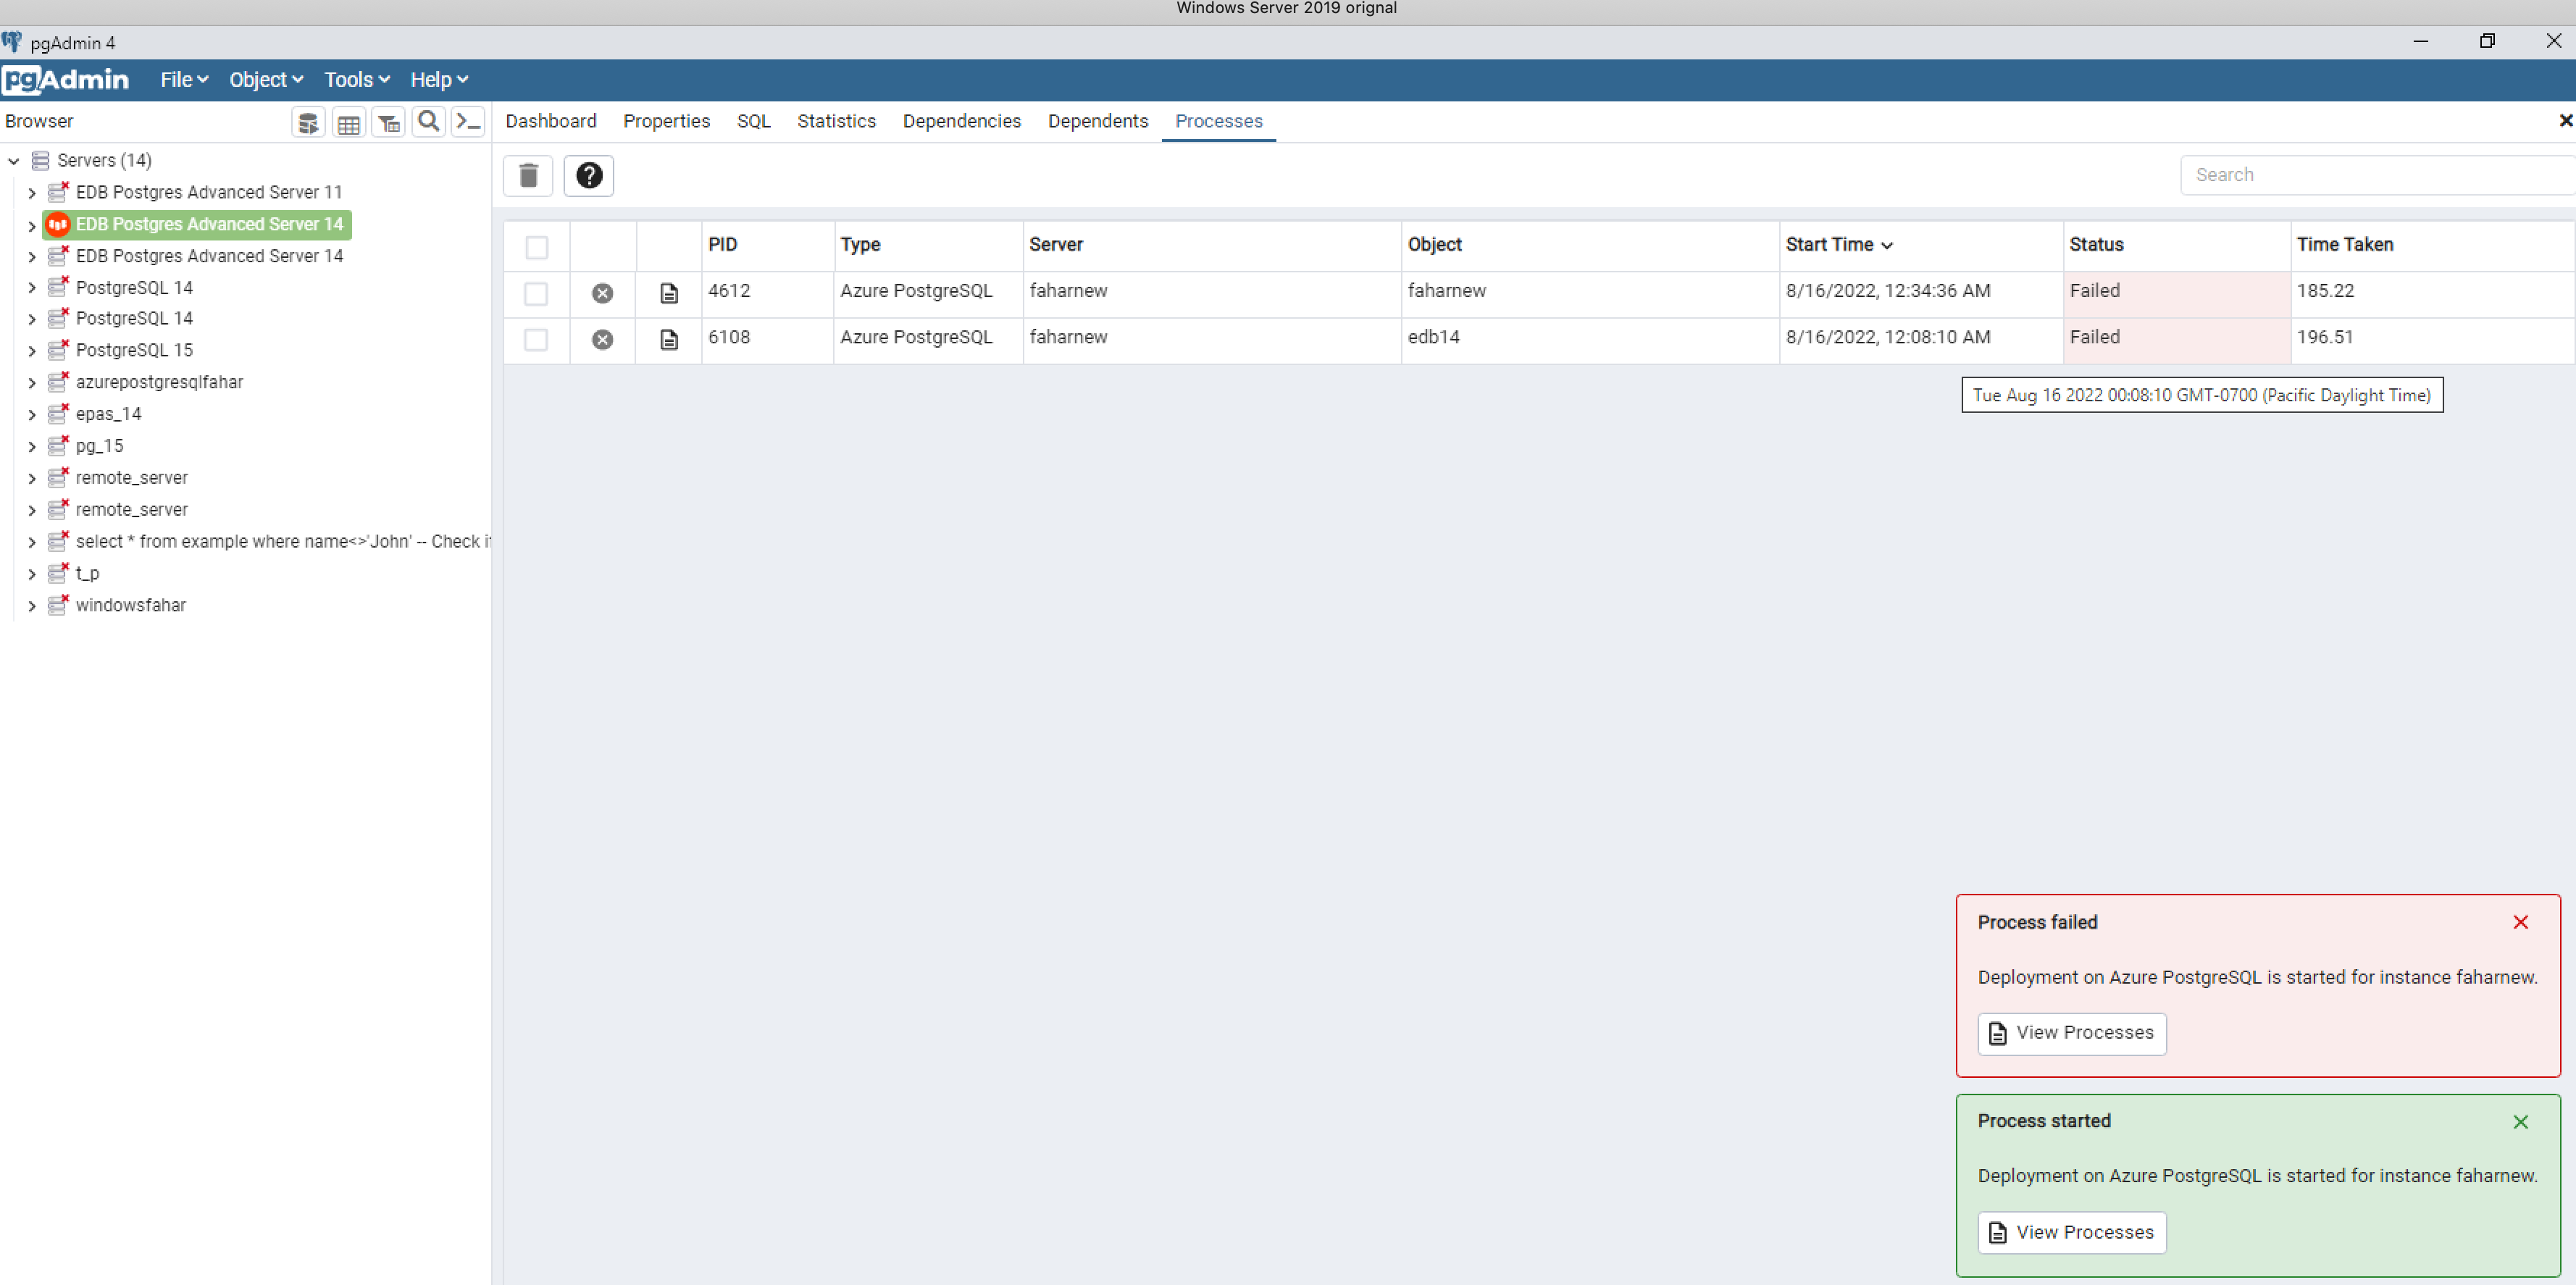Click the Add Server database icon
Screen dimensions: 2576x1285
pyautogui.click(x=308, y=121)
